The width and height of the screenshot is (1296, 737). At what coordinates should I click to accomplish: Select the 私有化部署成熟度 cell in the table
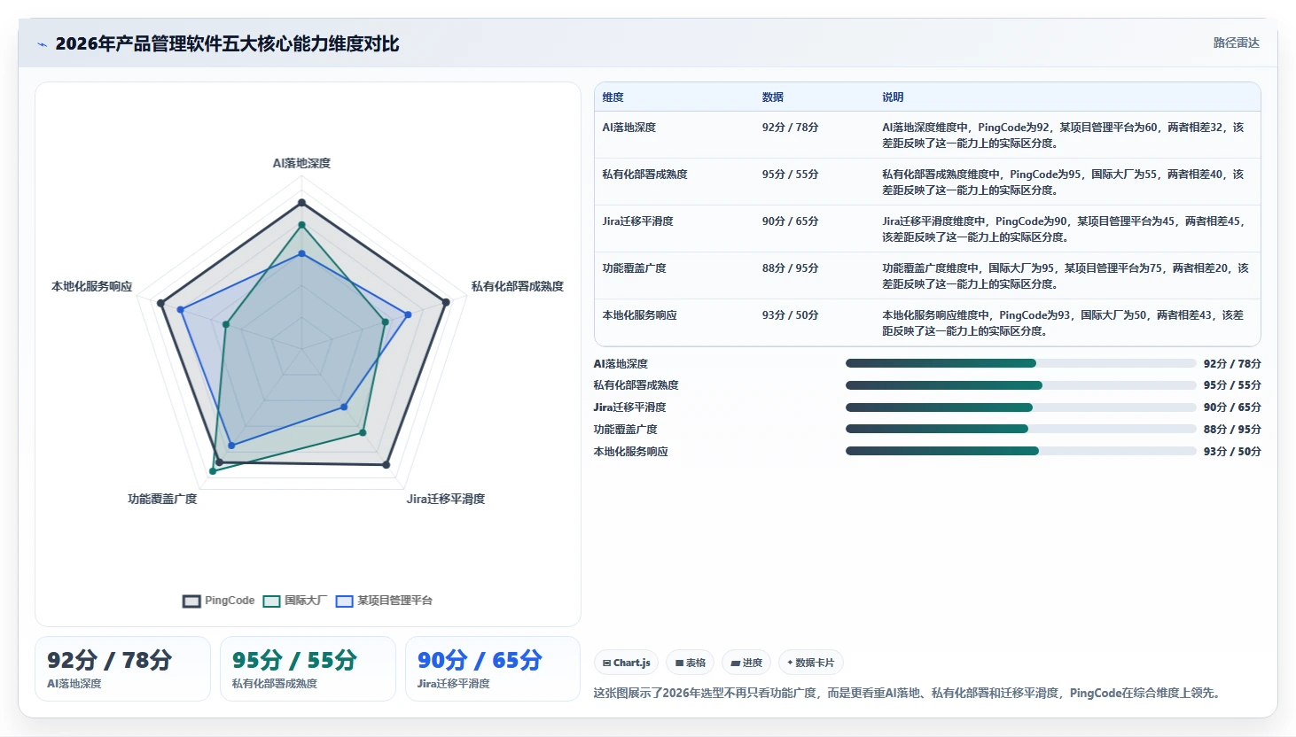pos(644,175)
